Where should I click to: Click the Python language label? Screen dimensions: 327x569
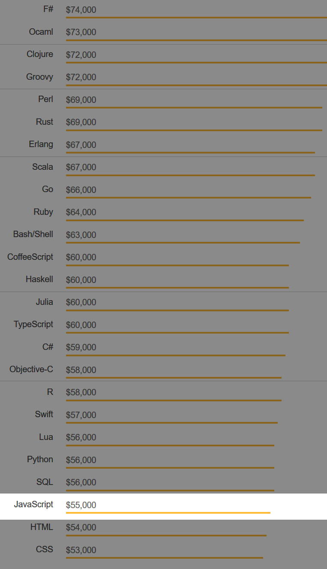(x=40, y=459)
